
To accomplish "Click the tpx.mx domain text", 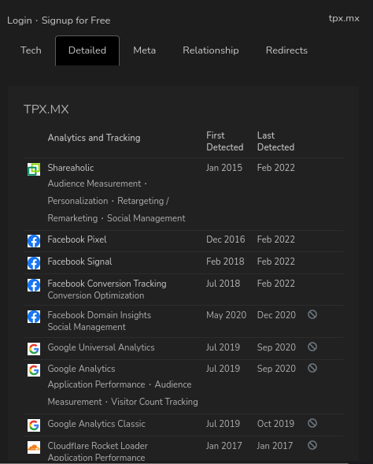I will click(344, 18).
